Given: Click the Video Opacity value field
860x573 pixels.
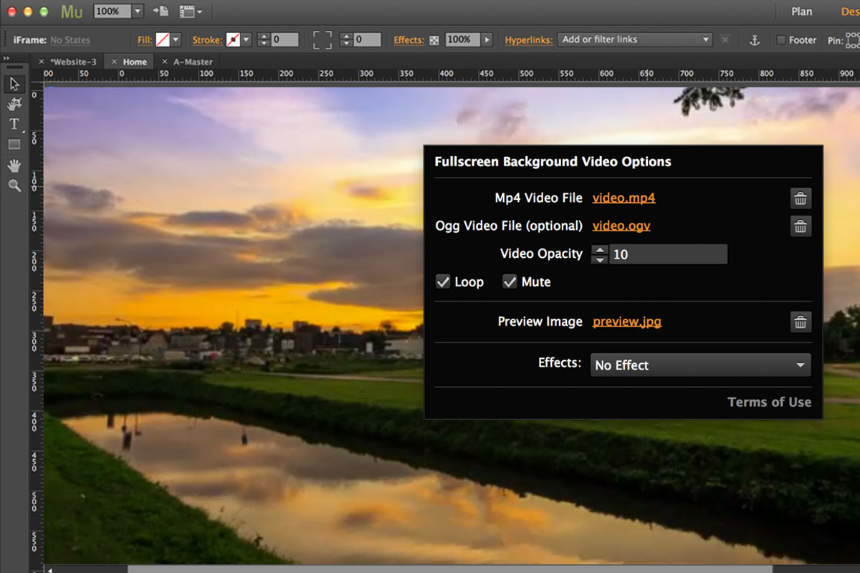Looking at the screenshot, I should pos(668,254).
